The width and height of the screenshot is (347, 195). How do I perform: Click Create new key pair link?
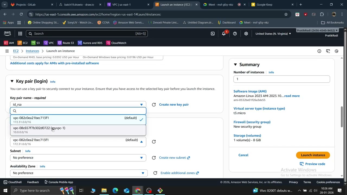(174, 105)
